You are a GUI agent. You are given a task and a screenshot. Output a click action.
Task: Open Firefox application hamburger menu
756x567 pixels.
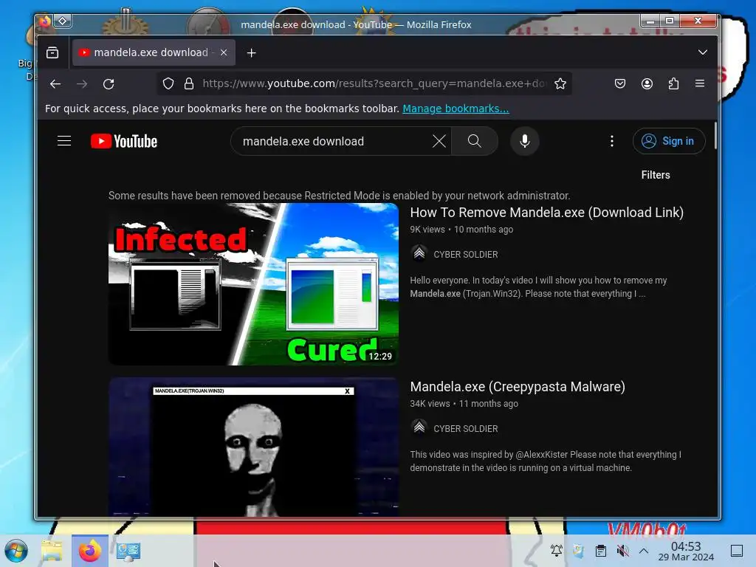700,83
